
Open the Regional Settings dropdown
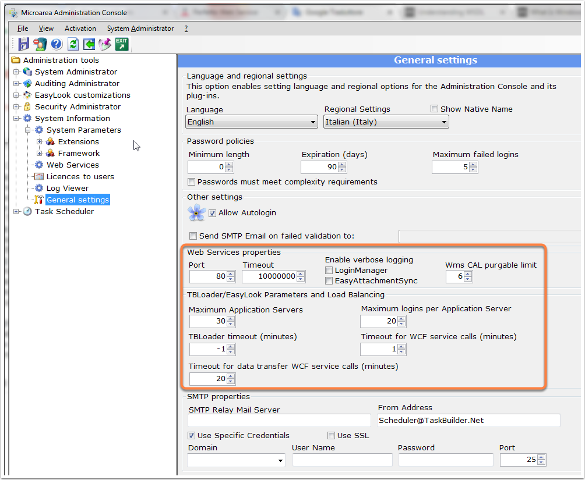pyautogui.click(x=386, y=122)
